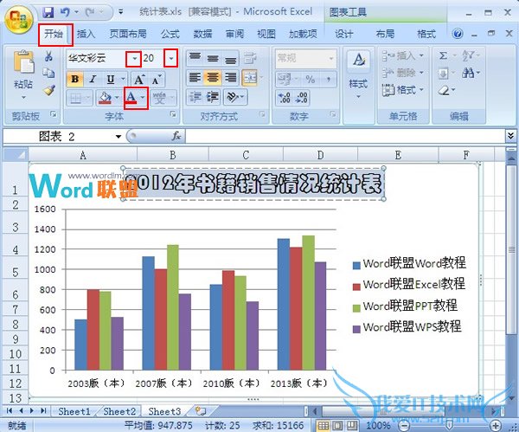Activate the Format Painter brush
This screenshot has height=432, width=519.
pyautogui.click(x=49, y=90)
